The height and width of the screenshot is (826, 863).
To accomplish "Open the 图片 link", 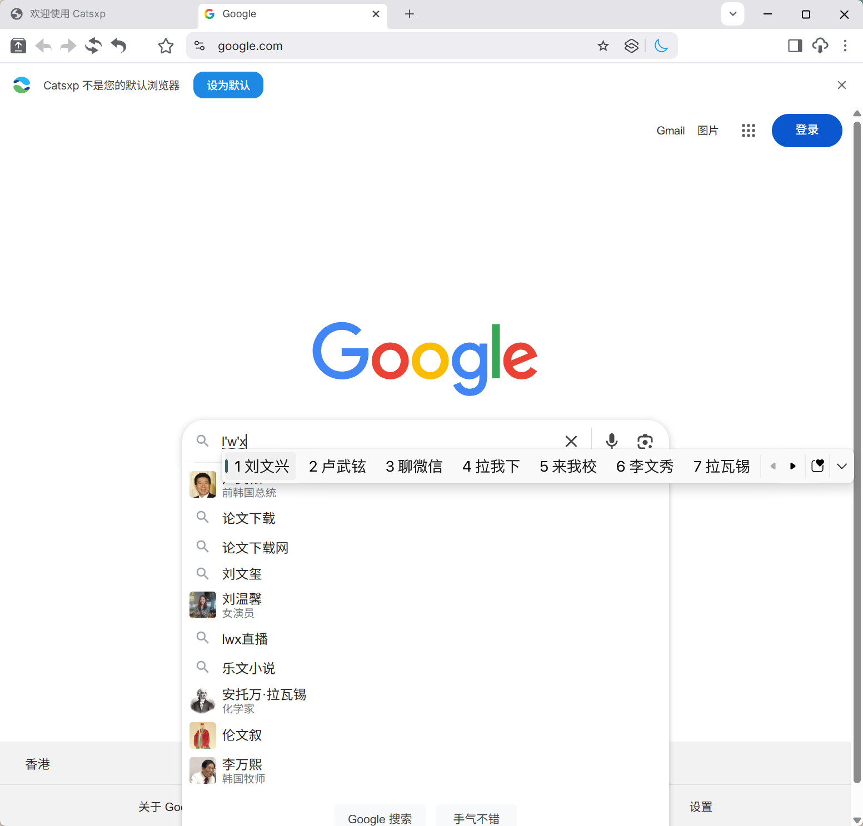I will [708, 131].
